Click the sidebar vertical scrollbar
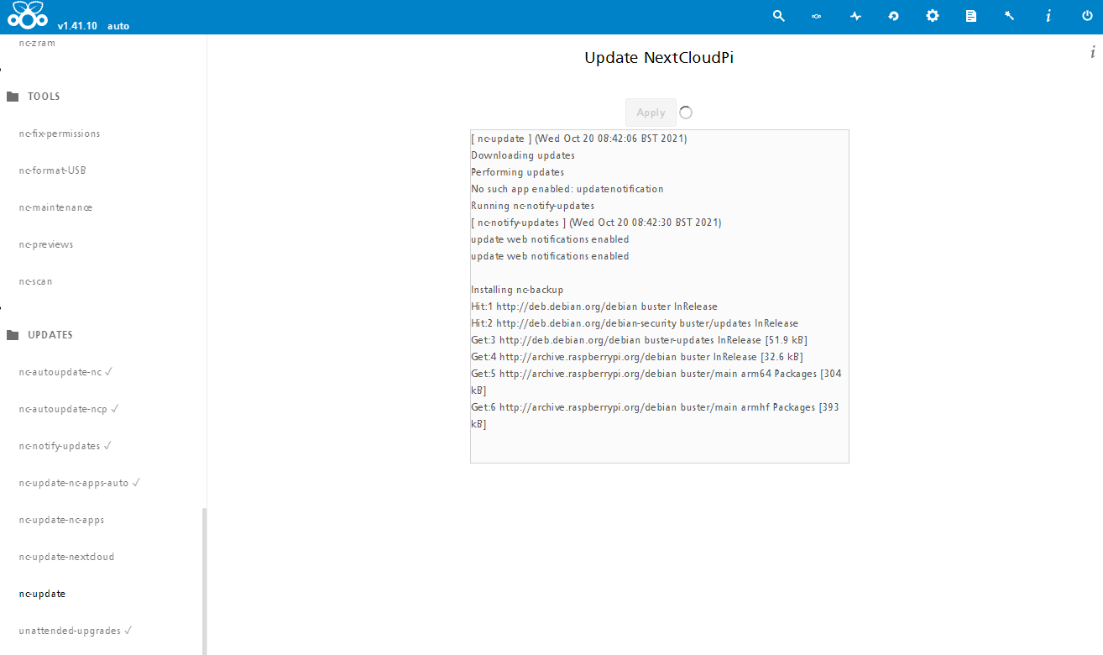The width and height of the screenshot is (1103, 655). (x=204, y=581)
